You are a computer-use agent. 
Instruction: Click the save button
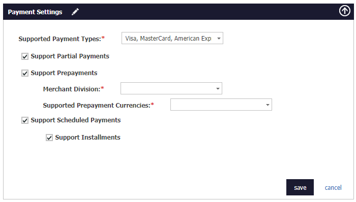point(300,187)
